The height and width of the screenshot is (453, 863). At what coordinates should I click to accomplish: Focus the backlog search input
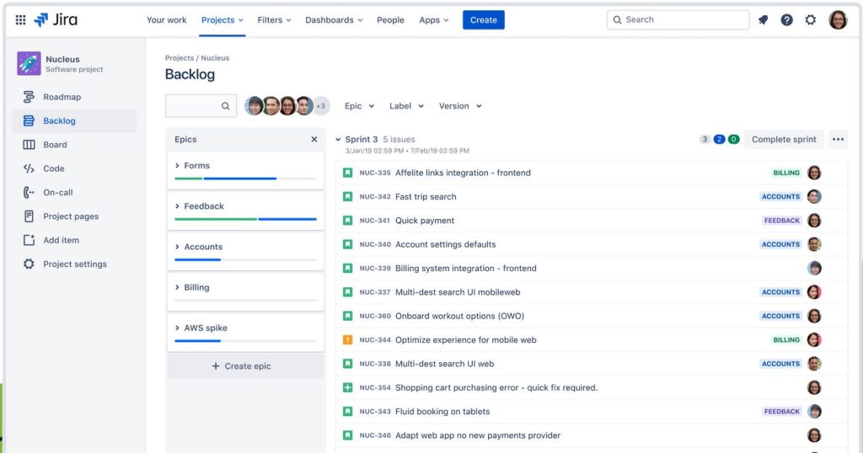tap(201, 106)
